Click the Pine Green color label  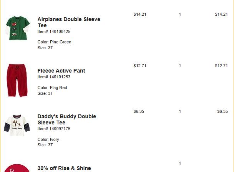(x=54, y=42)
